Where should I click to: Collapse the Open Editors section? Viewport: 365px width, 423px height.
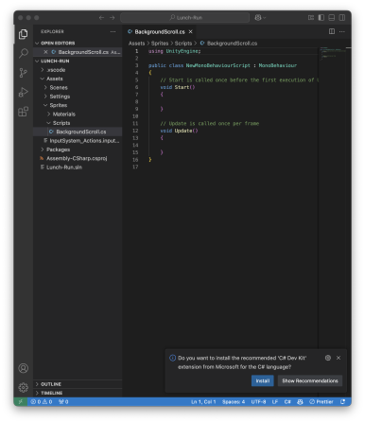click(x=78, y=43)
